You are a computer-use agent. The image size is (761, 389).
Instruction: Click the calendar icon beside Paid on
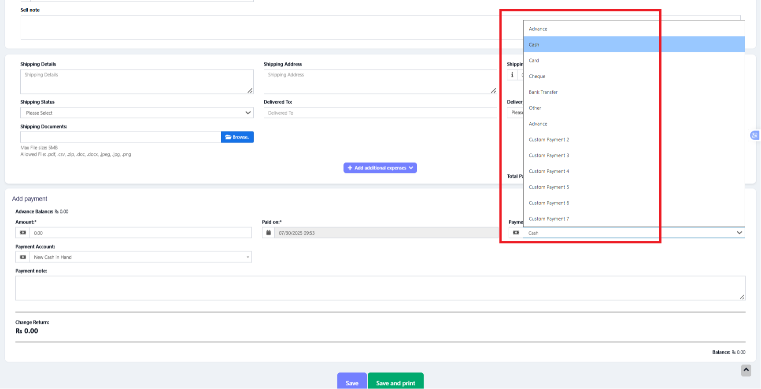click(x=268, y=233)
